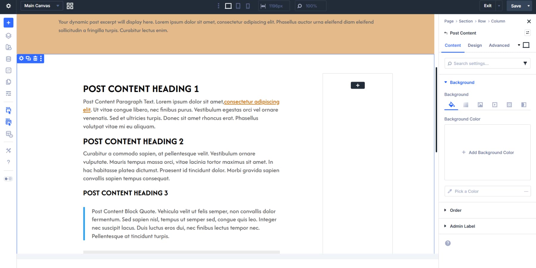Expand the Order section
The height and width of the screenshot is (268, 536).
point(455,210)
